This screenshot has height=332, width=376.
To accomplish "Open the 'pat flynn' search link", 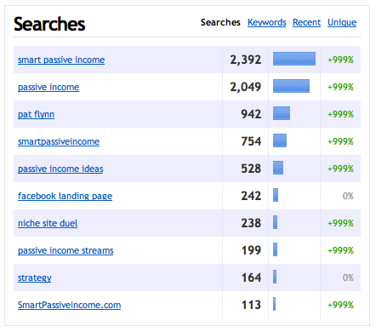I will [x=36, y=114].
